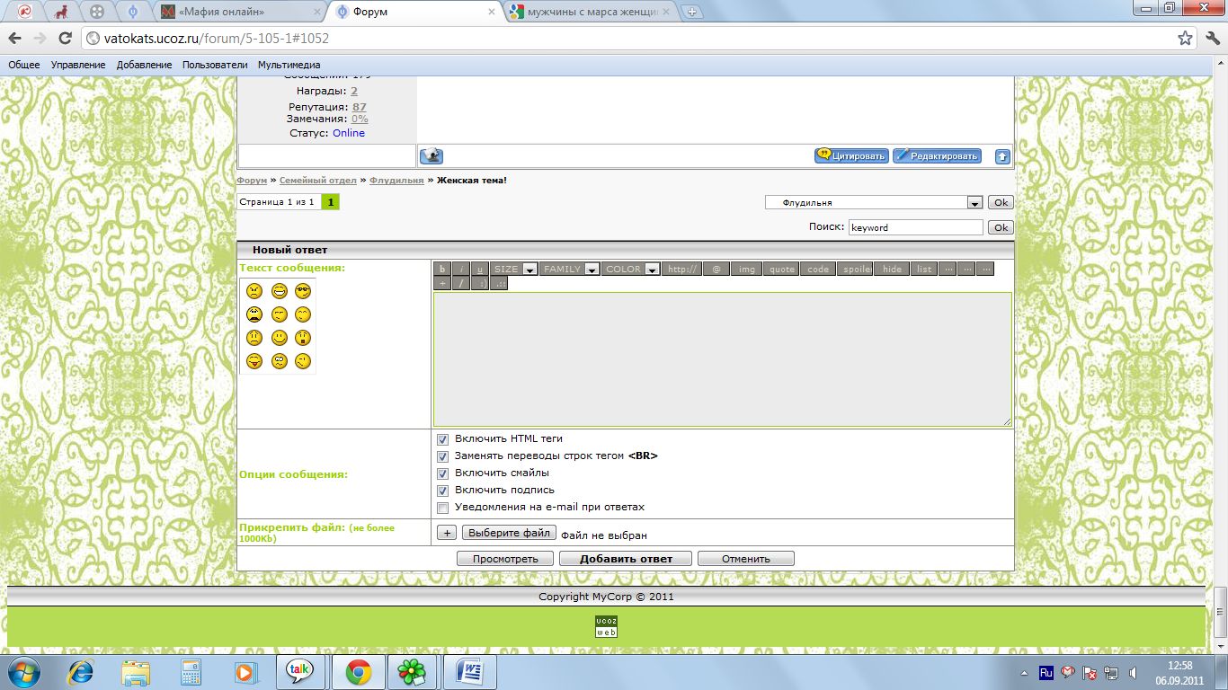
Task: Apply underline with the u button
Action: 480,269
